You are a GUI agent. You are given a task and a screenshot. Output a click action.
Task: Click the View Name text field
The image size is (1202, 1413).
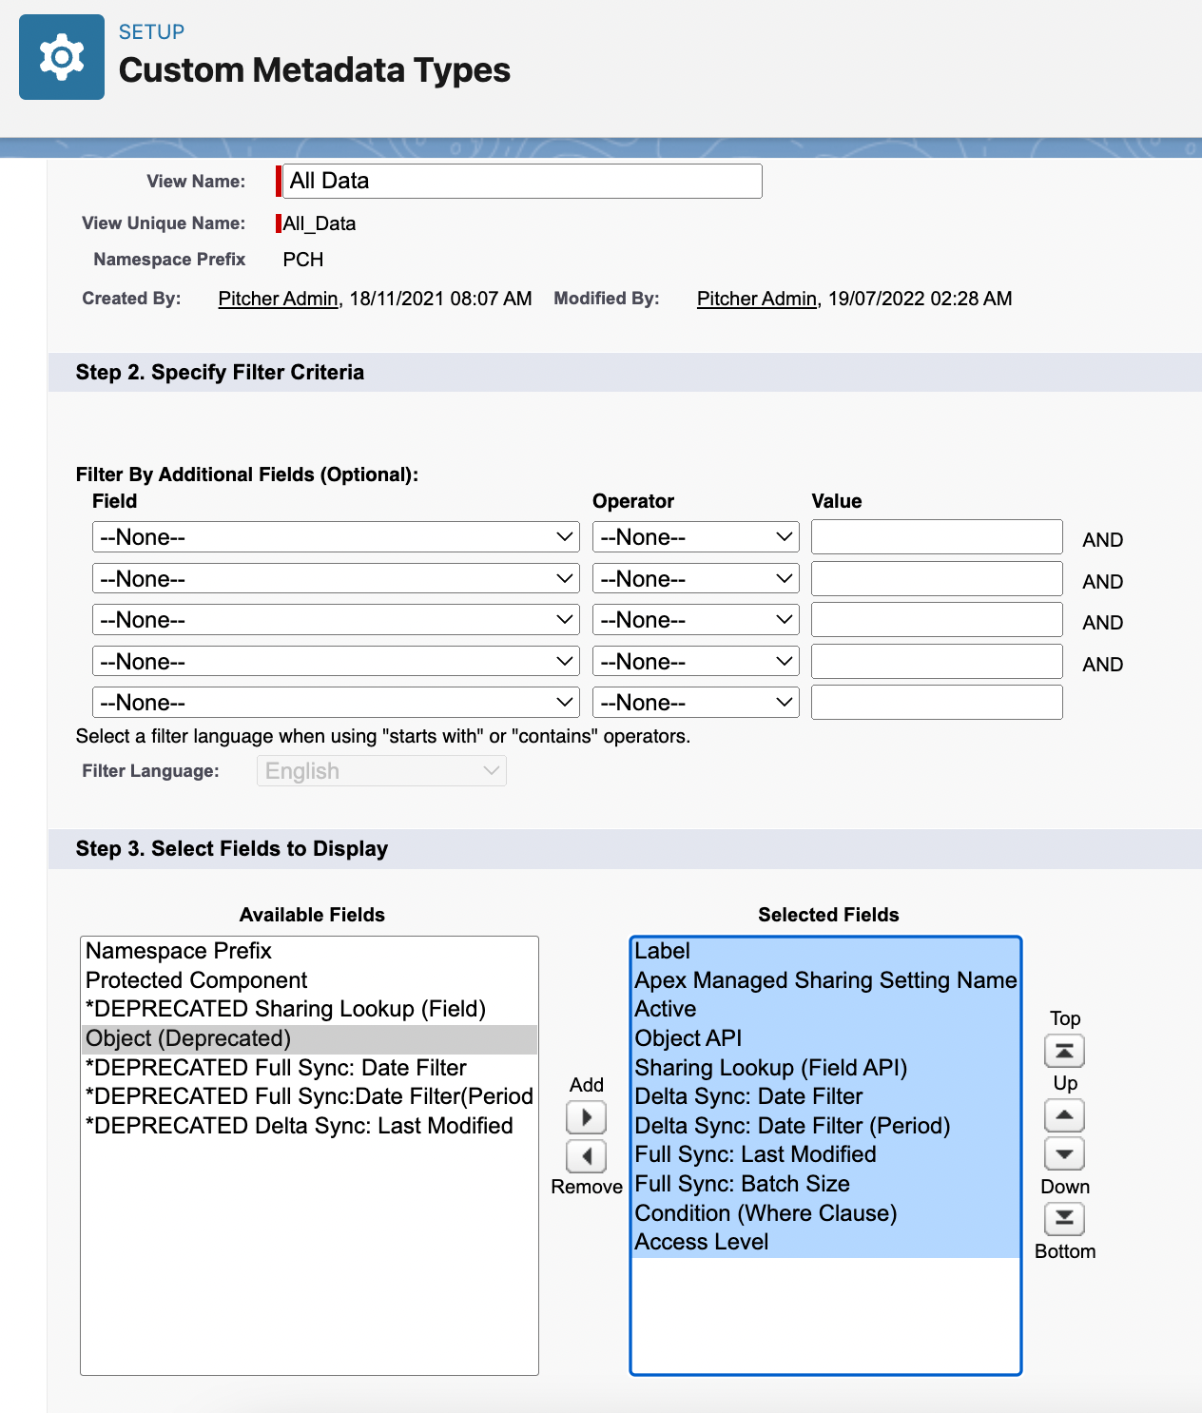point(521,181)
